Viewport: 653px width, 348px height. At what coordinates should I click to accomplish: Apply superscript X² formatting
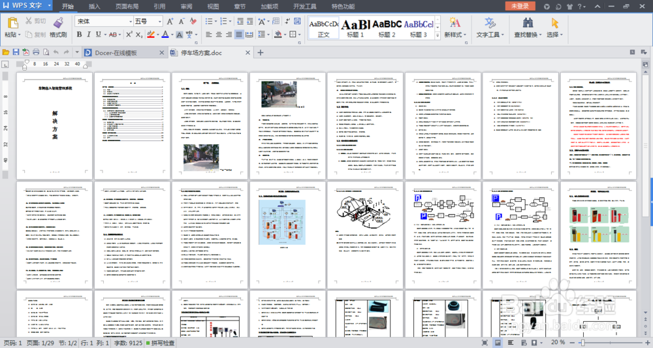click(x=129, y=35)
